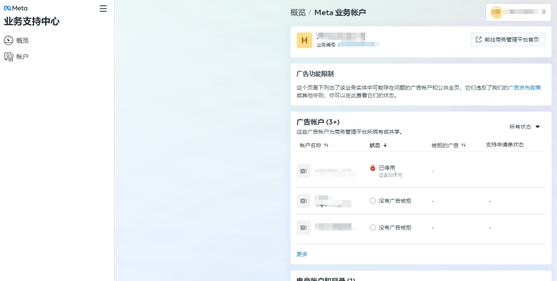Click the Meta 业务帐户 breadcrumb title
Screen dimensions: 557x281
pyautogui.click(x=340, y=12)
